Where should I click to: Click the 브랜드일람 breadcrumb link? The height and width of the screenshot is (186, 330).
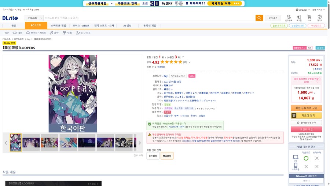[19, 39]
